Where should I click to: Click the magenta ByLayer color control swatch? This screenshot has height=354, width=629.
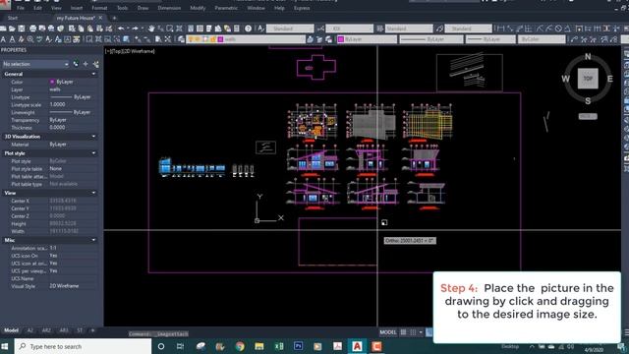tap(341, 39)
